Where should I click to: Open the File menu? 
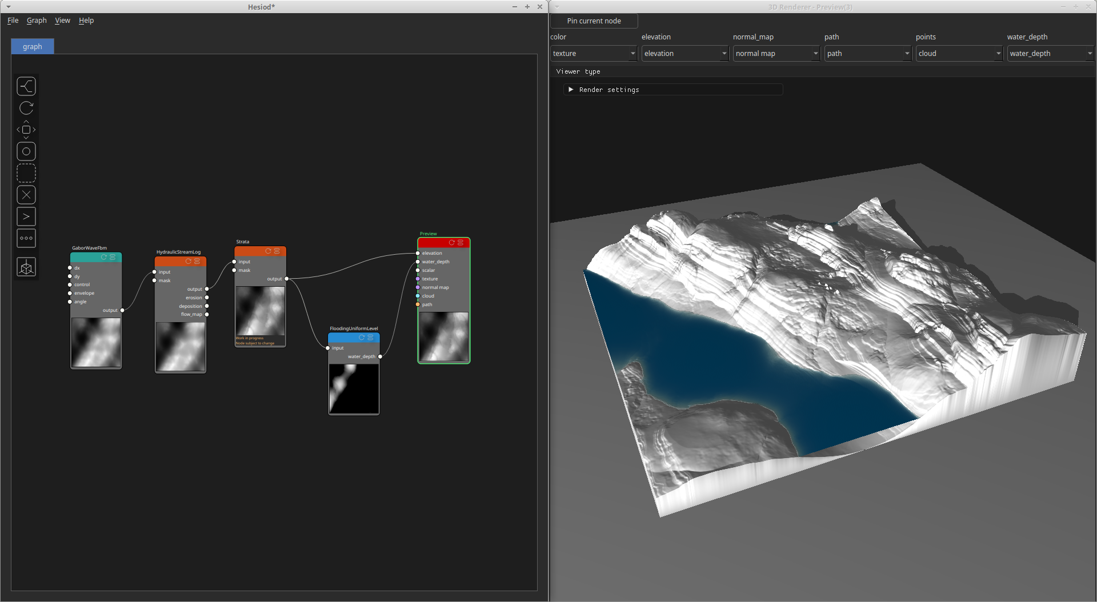point(13,21)
